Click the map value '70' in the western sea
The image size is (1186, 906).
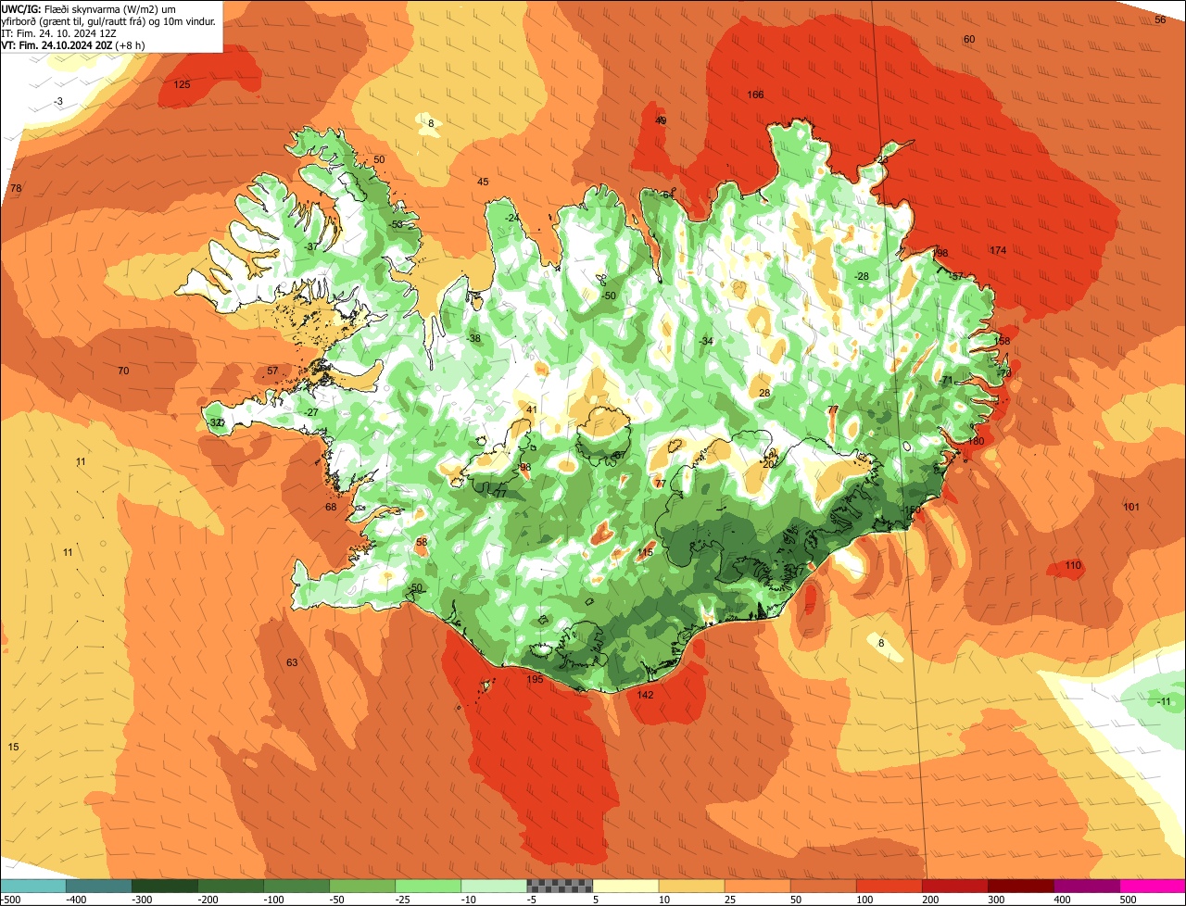point(123,371)
